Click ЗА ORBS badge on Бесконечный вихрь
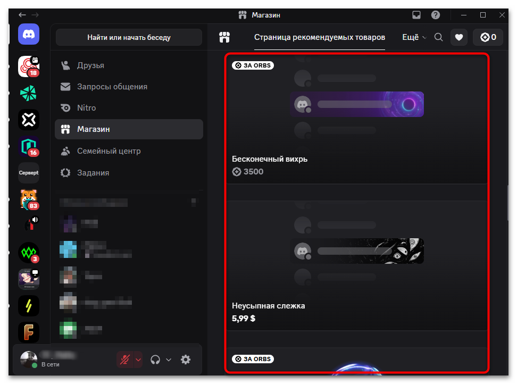 pyautogui.click(x=253, y=65)
